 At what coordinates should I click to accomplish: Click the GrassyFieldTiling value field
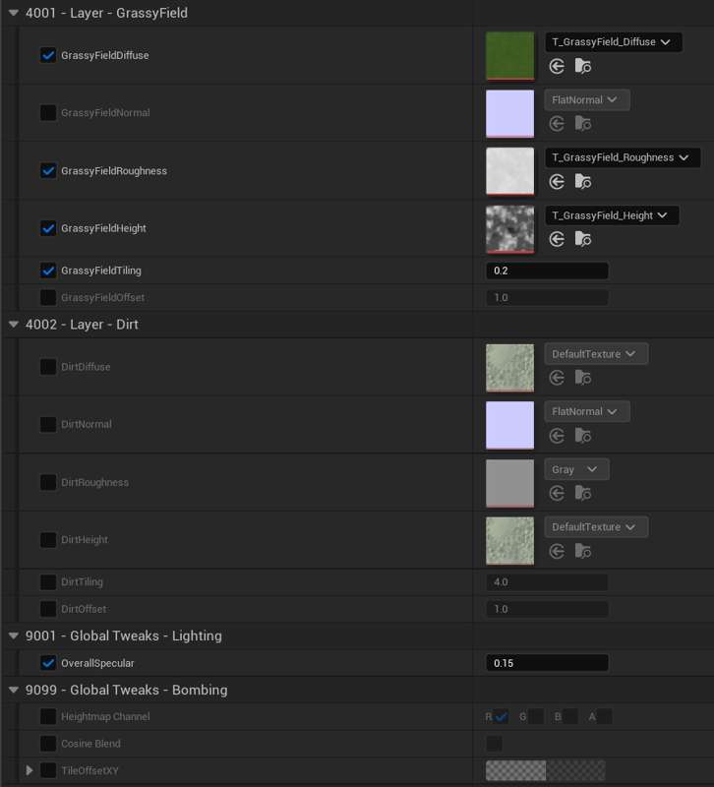click(x=547, y=271)
